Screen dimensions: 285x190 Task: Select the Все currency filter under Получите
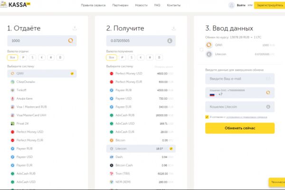(x=112, y=57)
